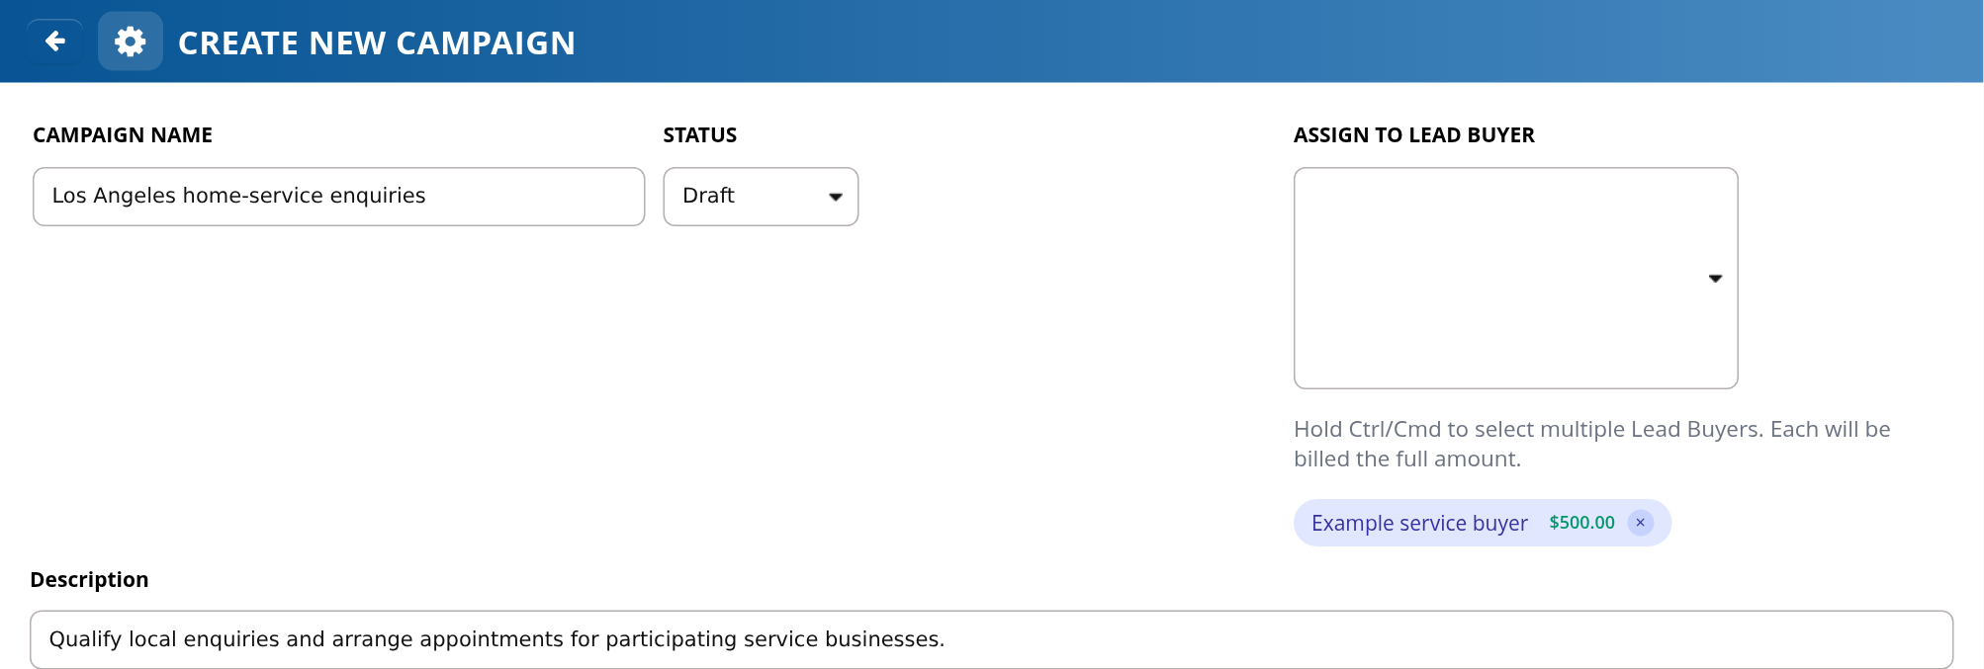
Task: Open the Assign to Lead Buyer select box
Action: [x=1515, y=278]
